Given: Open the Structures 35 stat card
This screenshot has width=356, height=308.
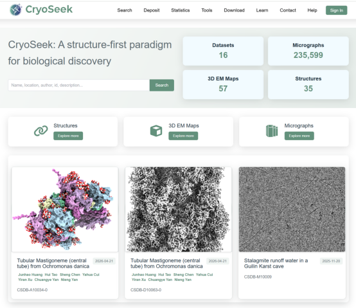Looking at the screenshot, I should (308, 84).
